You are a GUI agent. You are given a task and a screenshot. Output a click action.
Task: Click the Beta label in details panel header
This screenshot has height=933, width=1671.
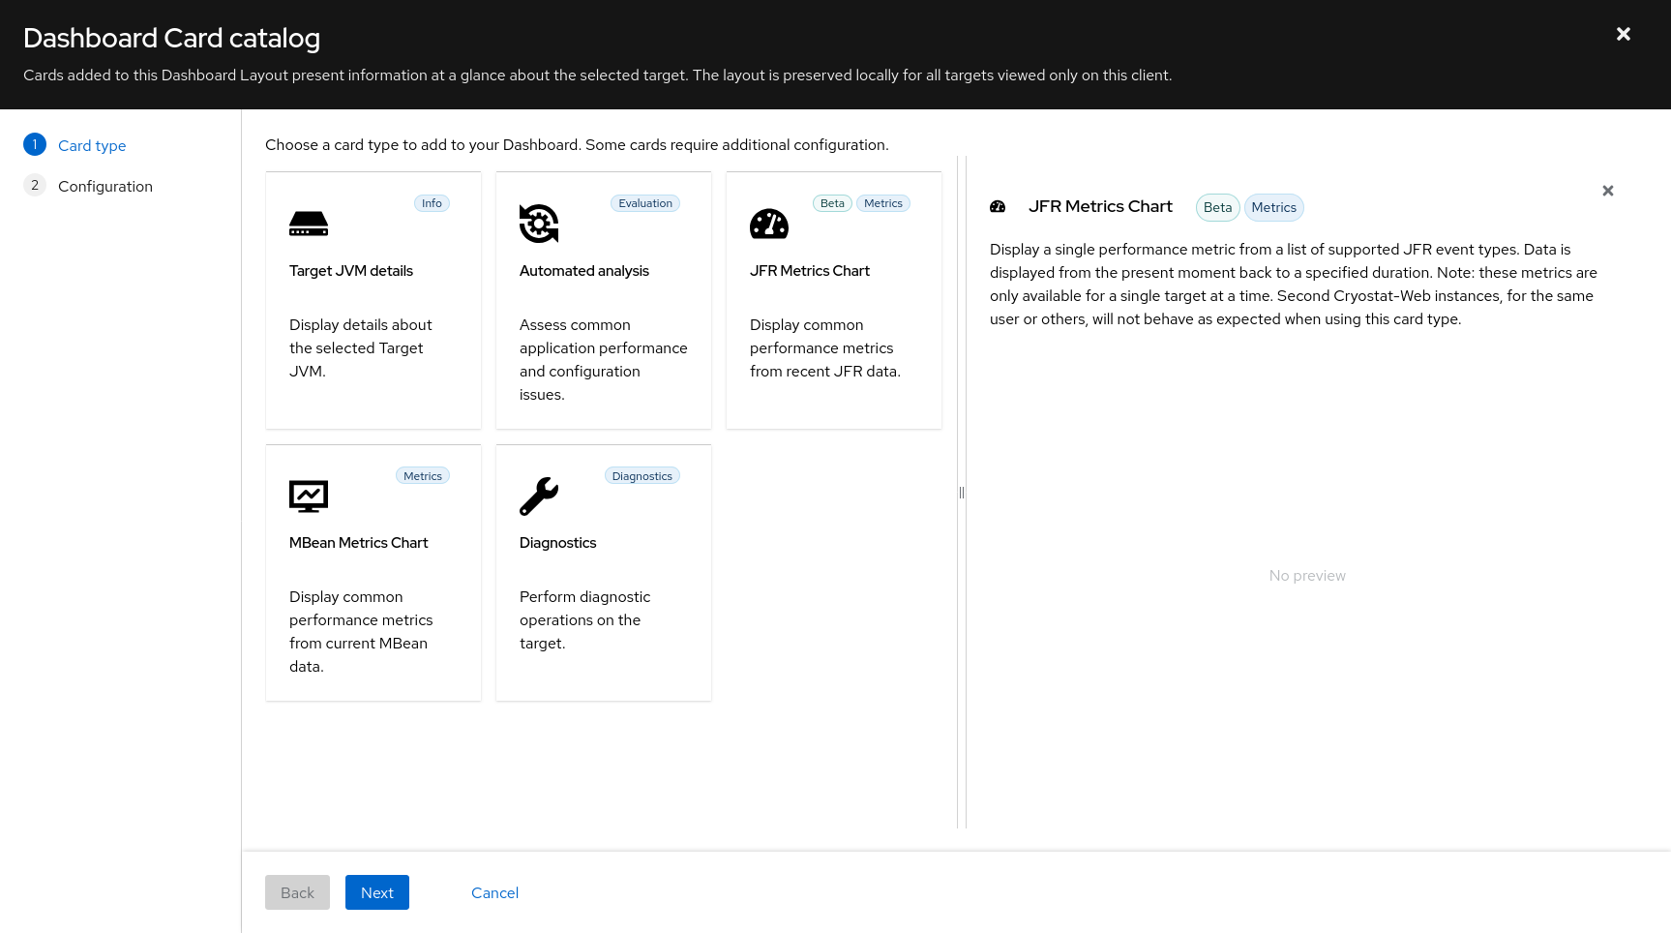click(1217, 207)
